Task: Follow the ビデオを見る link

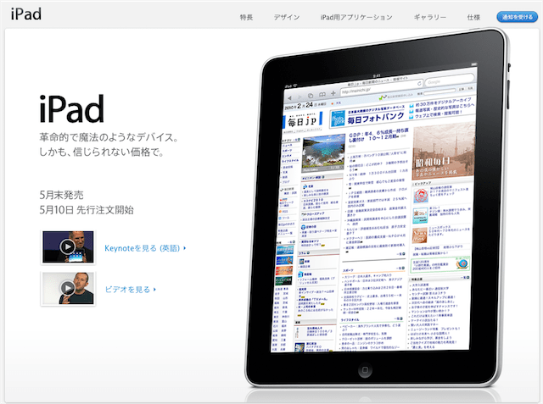Action: pos(130,290)
